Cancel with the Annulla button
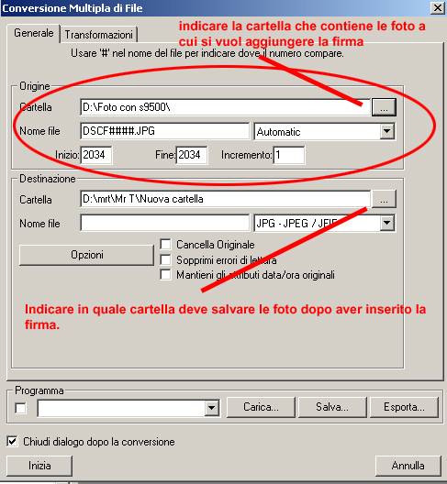 tap(408, 466)
